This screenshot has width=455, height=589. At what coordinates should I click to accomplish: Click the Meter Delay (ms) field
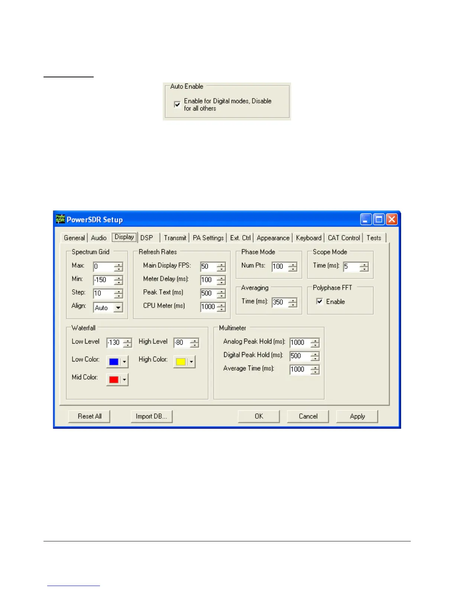pos(208,280)
